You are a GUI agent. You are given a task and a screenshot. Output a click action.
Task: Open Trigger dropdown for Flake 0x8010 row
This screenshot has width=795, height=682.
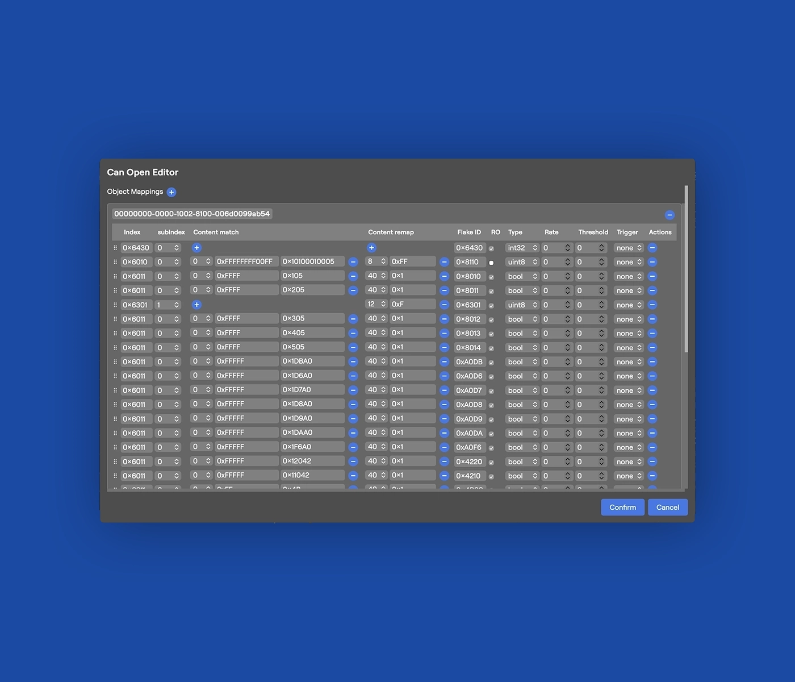[629, 277]
